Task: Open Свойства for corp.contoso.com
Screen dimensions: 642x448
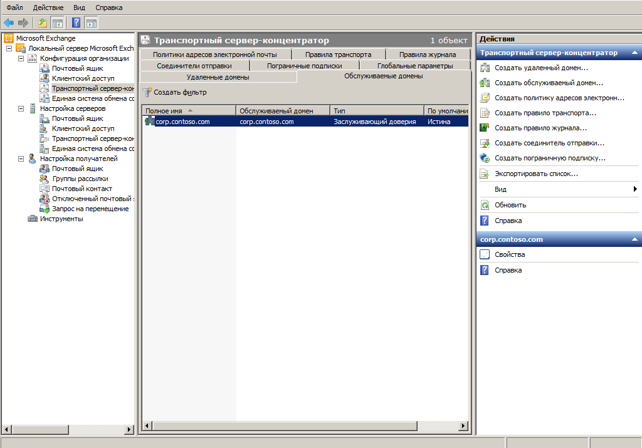Action: [510, 254]
